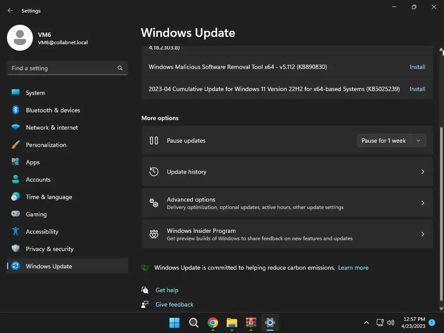Open the Gaming settings page

pyautogui.click(x=67, y=214)
